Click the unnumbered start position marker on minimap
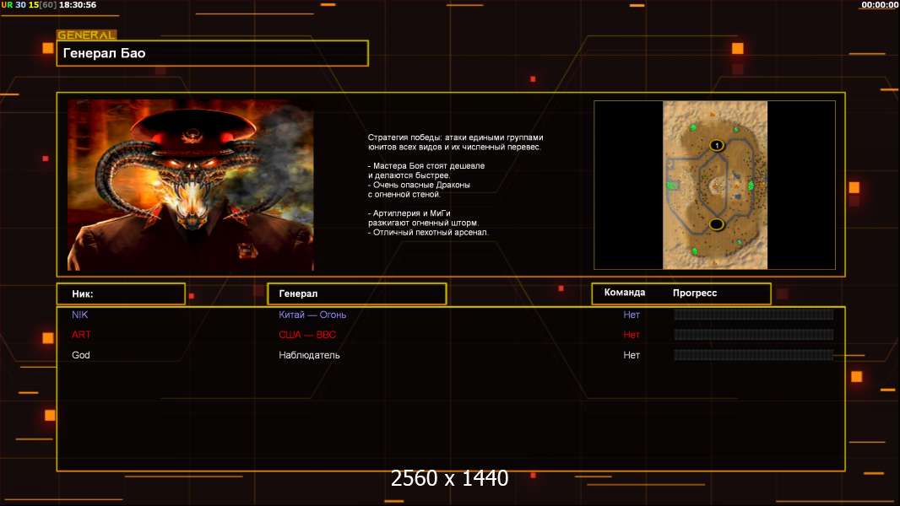 [x=717, y=223]
